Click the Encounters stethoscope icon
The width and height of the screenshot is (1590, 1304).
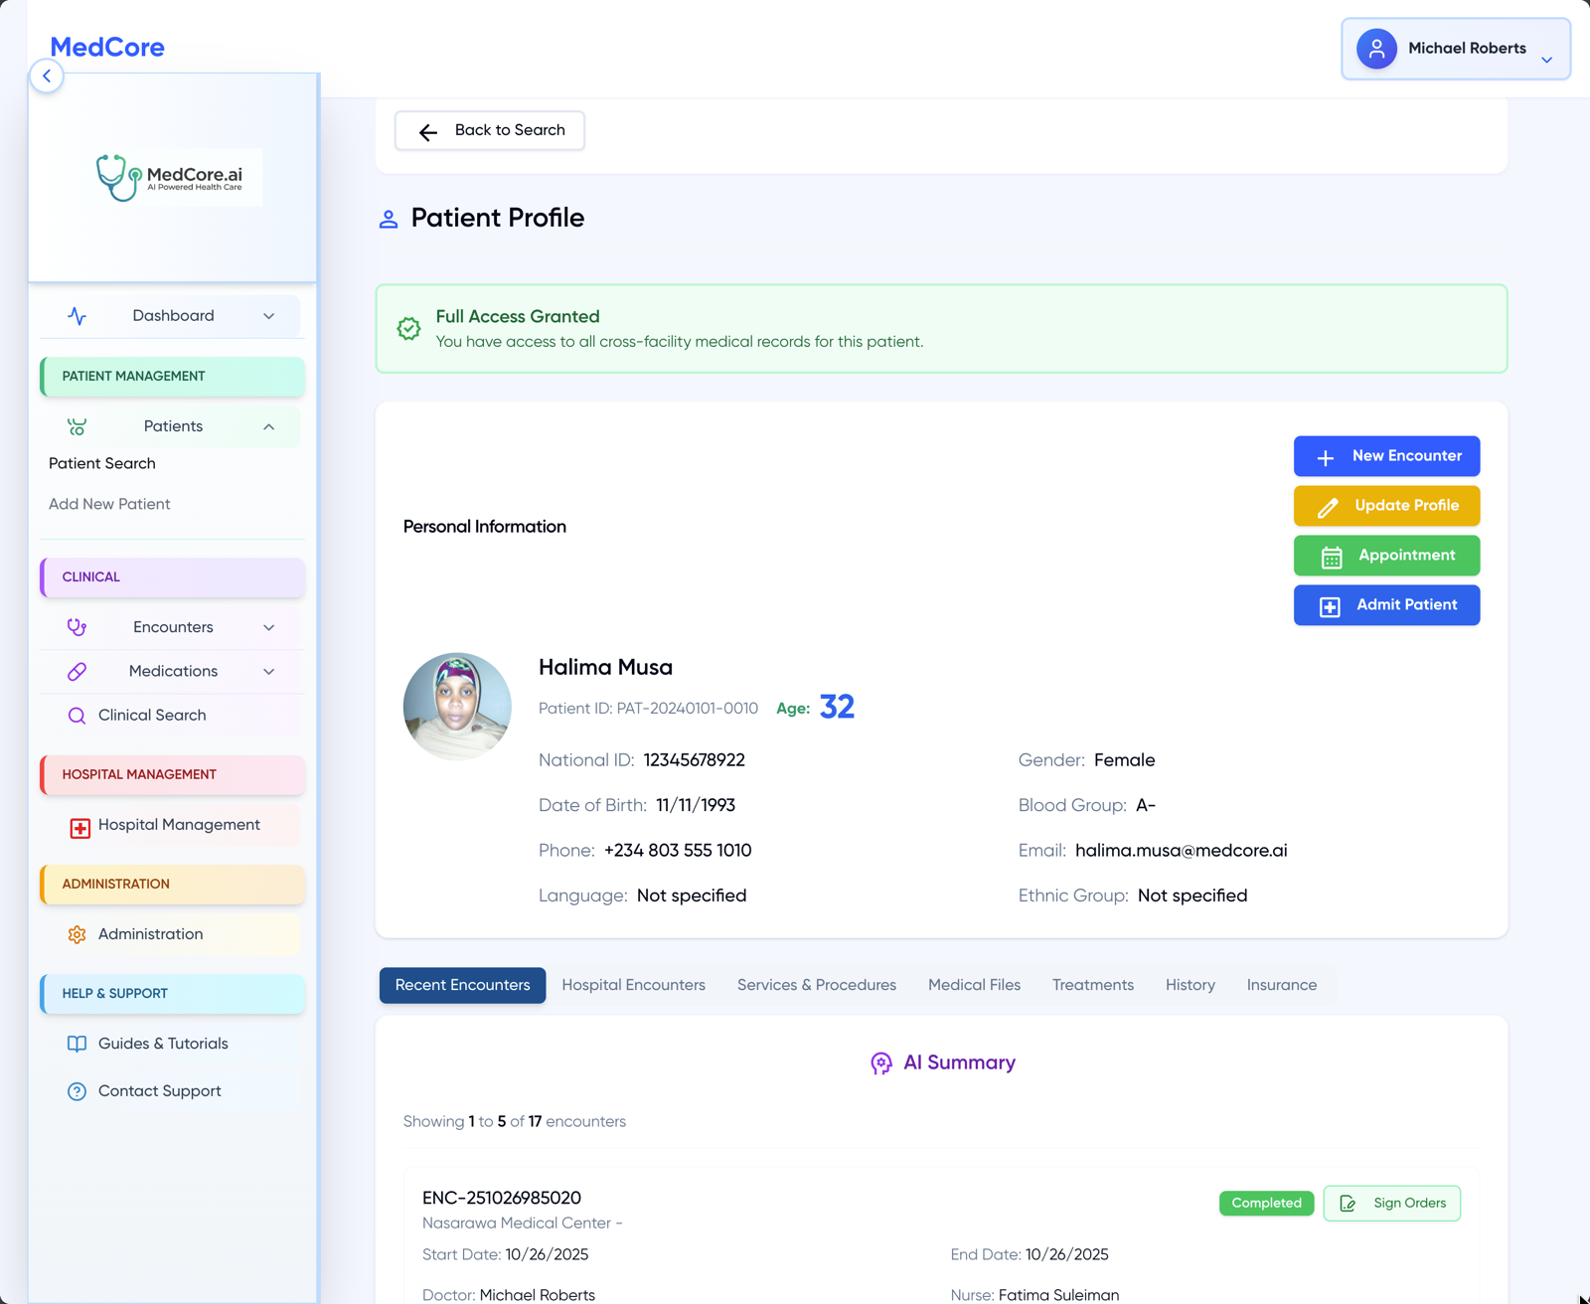(x=78, y=627)
